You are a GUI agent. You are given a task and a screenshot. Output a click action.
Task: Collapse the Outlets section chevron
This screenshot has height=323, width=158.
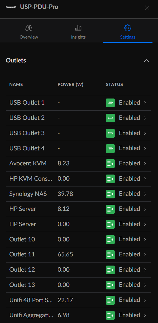pyautogui.click(x=146, y=61)
